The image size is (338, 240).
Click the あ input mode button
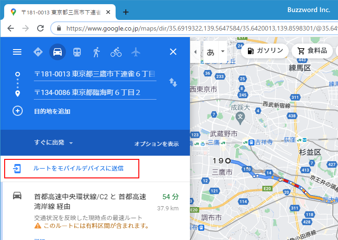[x=211, y=52]
